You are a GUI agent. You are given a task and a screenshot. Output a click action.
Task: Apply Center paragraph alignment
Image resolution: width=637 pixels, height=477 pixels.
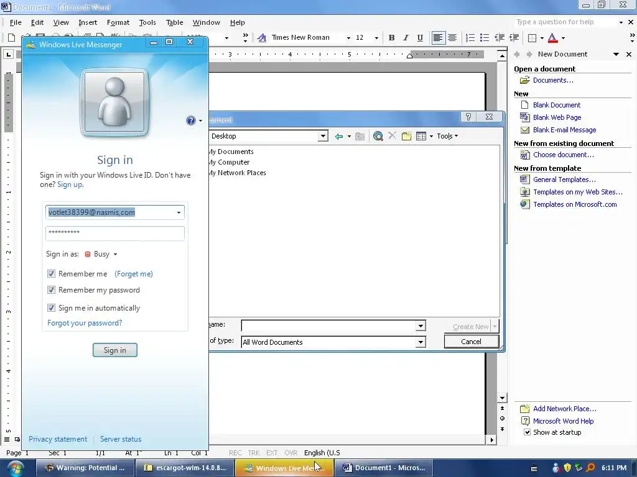coord(452,38)
